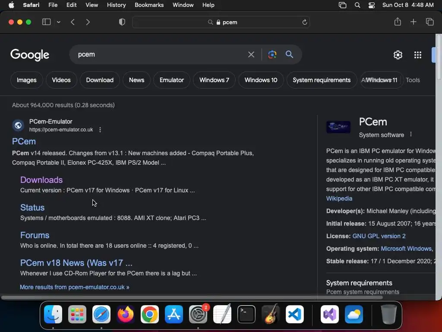Open the Google apps grid

(418, 55)
